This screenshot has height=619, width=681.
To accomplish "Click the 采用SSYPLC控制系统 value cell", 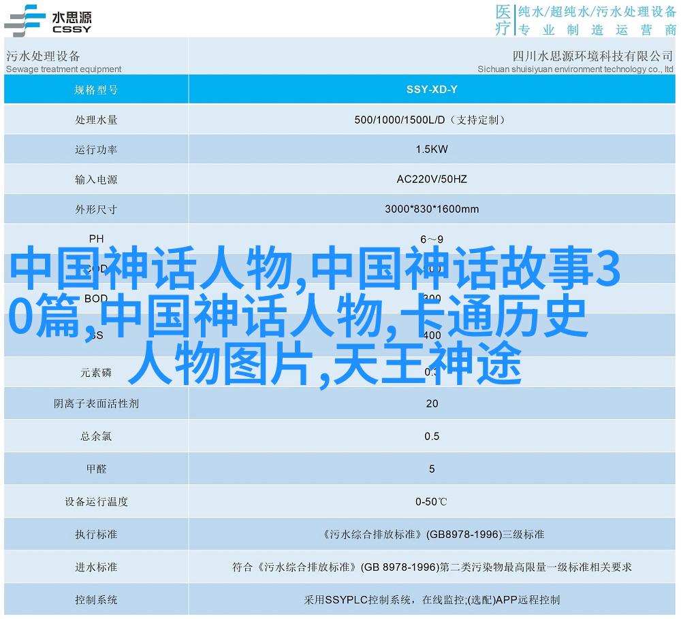I will [x=432, y=600].
